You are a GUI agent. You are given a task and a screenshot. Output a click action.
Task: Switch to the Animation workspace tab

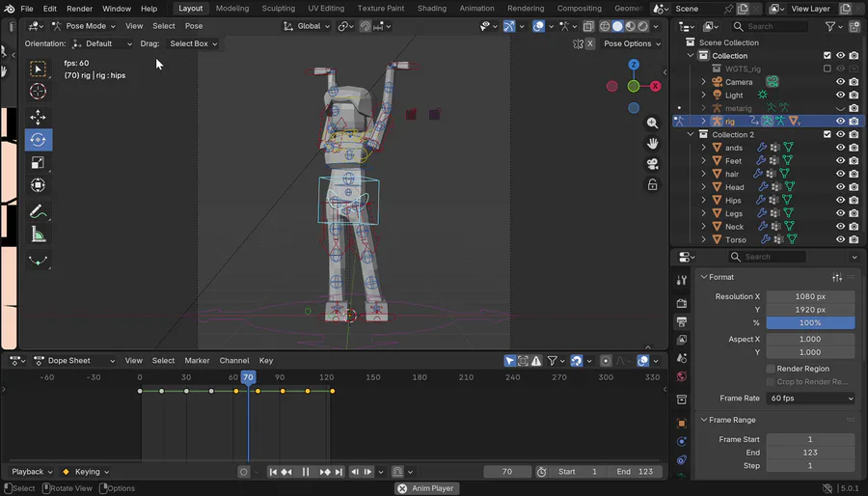click(x=476, y=9)
